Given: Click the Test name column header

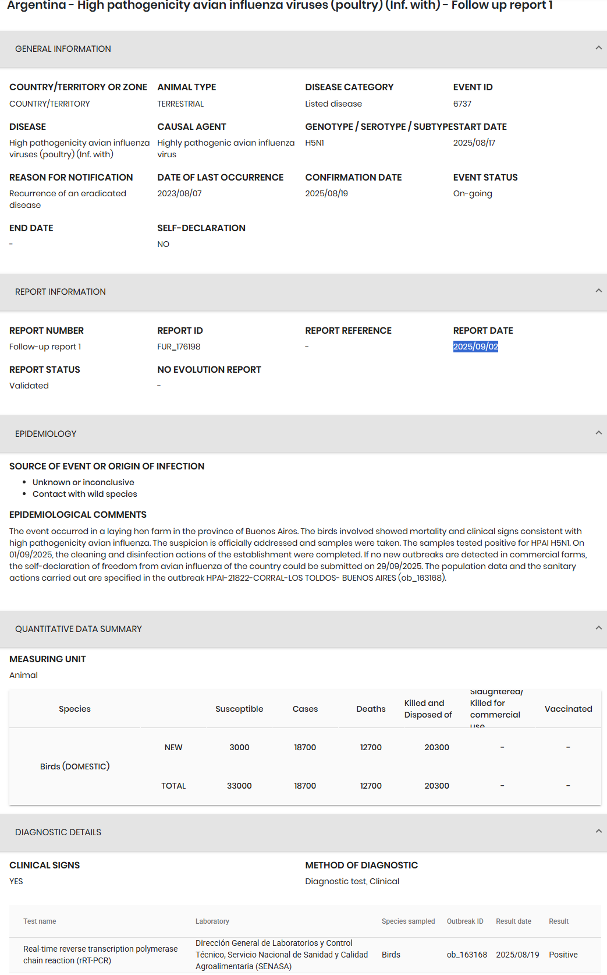Looking at the screenshot, I should point(40,921).
